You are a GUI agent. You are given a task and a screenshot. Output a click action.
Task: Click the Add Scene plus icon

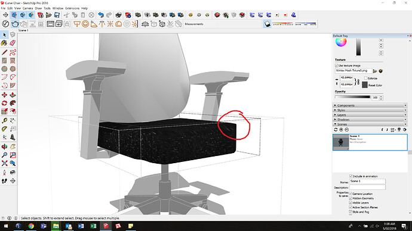pos(341,130)
